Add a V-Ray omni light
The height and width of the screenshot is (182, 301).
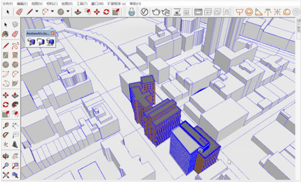tap(277, 12)
